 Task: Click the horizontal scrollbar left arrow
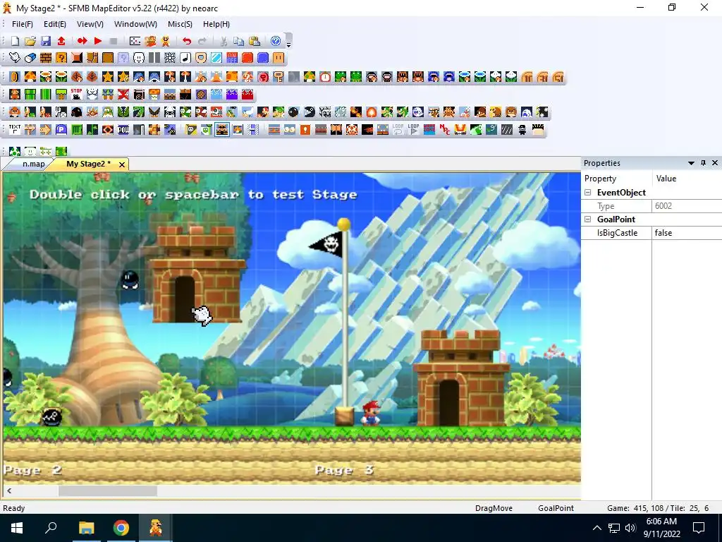click(x=9, y=491)
